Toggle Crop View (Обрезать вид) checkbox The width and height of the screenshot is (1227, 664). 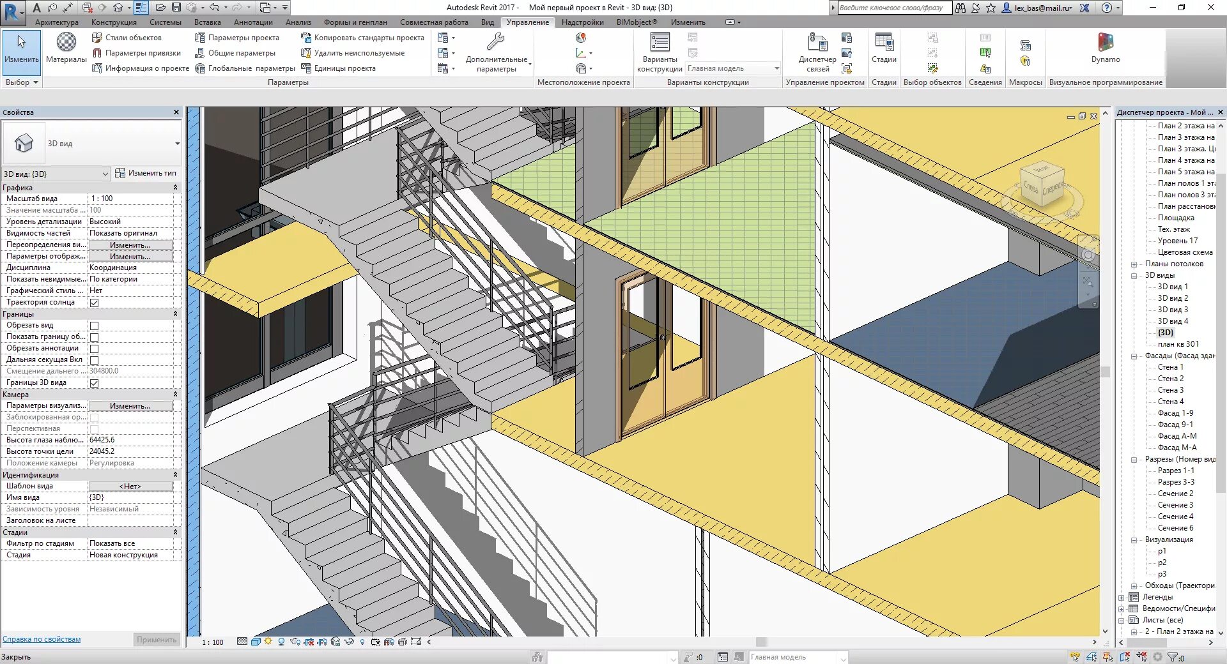click(x=95, y=326)
